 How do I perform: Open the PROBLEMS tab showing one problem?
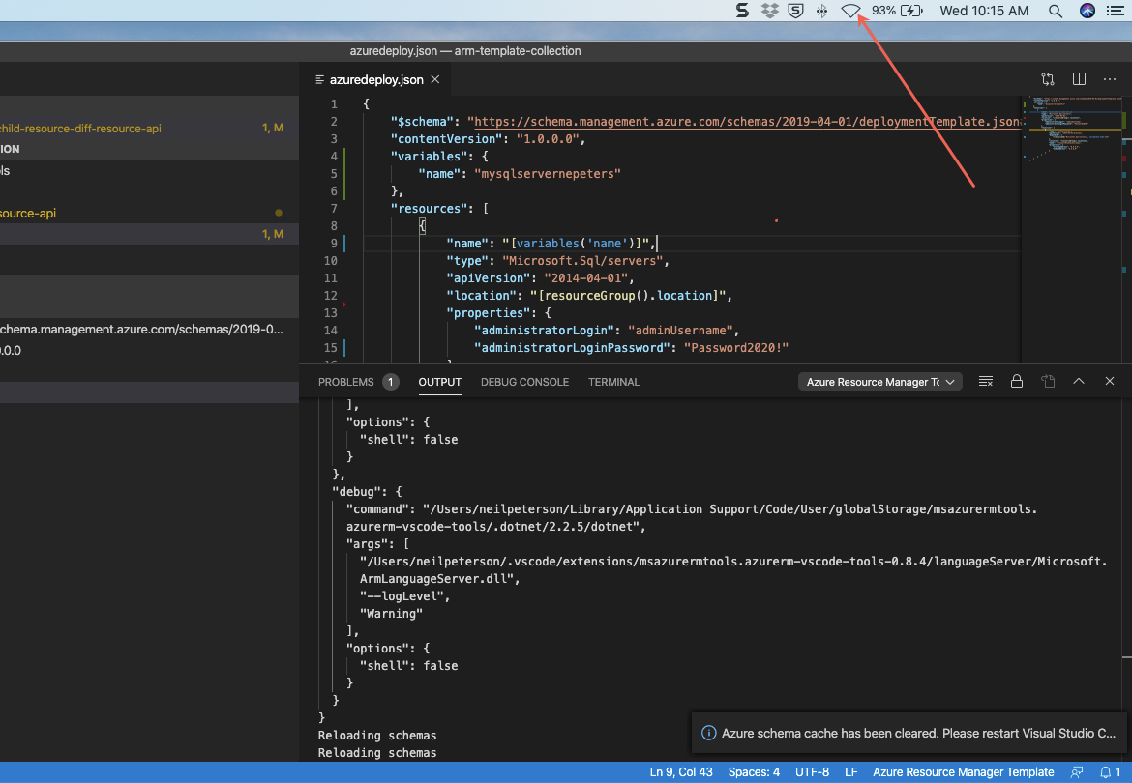348,382
